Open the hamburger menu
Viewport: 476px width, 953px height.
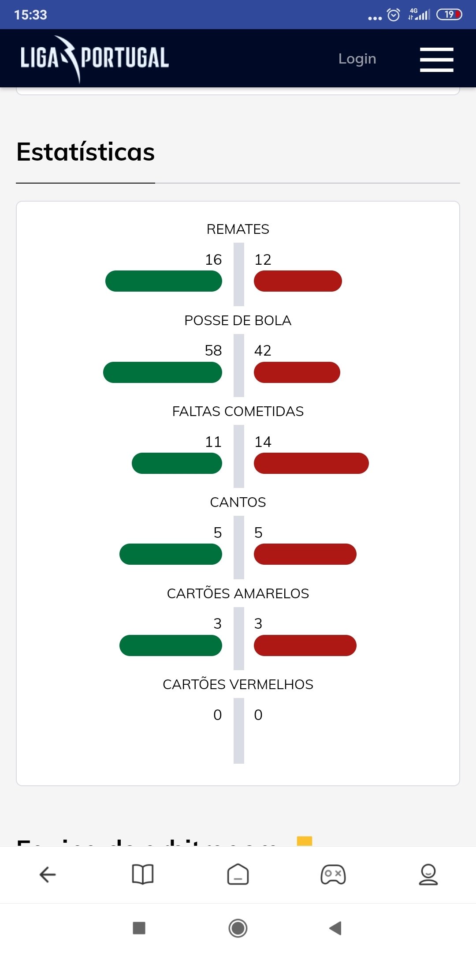coord(436,59)
